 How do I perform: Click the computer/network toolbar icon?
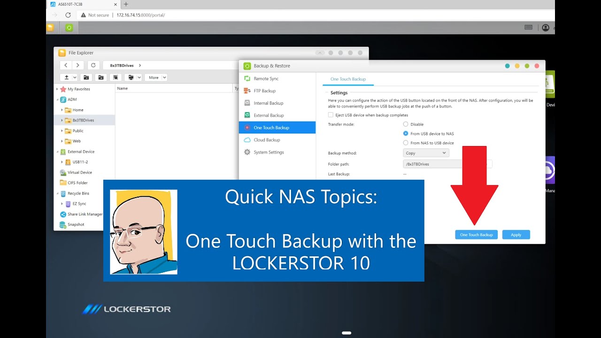[131, 77]
